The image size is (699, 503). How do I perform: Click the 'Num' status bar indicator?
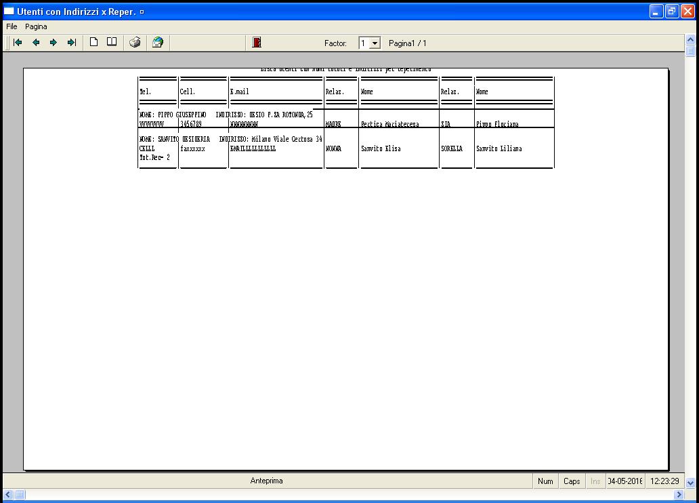(x=545, y=481)
